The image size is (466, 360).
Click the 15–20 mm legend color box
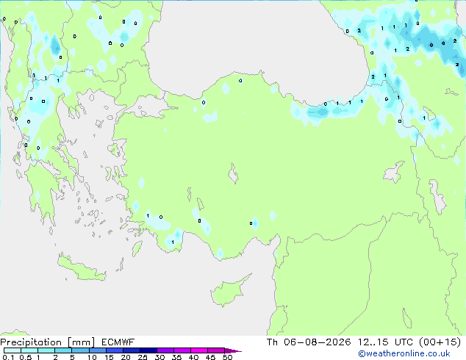tap(115, 350)
